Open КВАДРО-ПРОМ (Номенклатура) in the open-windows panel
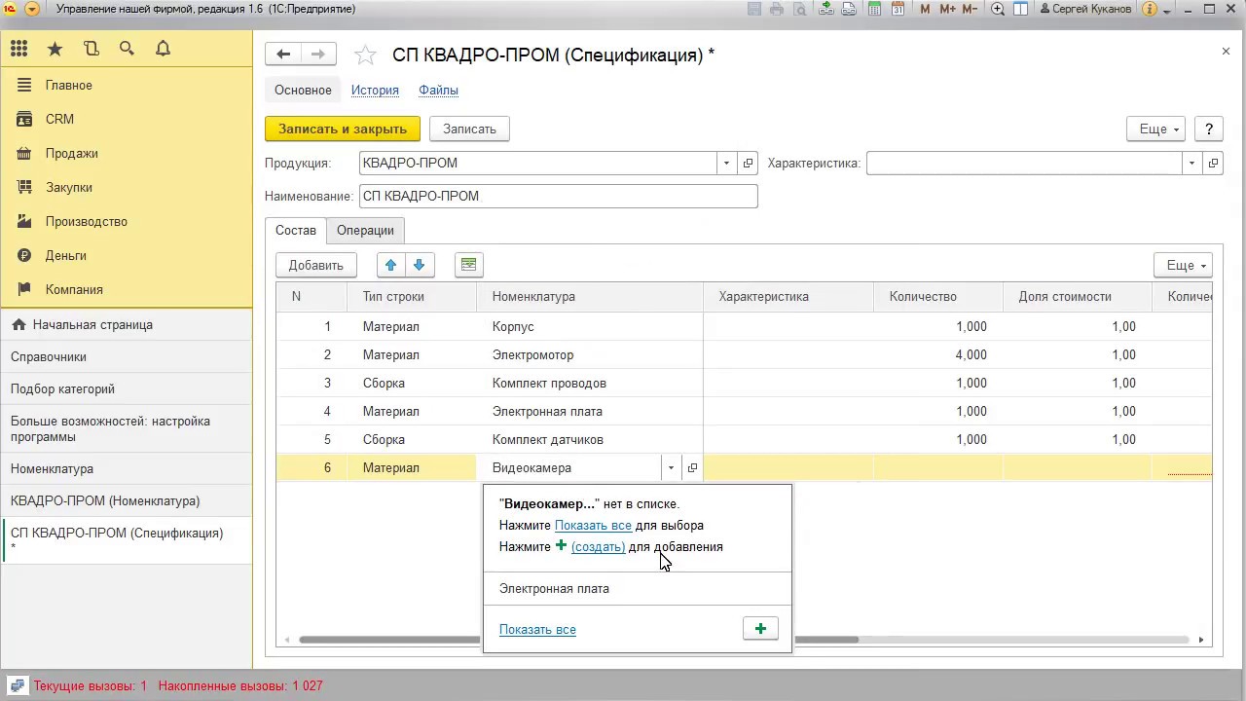The width and height of the screenshot is (1246, 701). (x=127, y=500)
